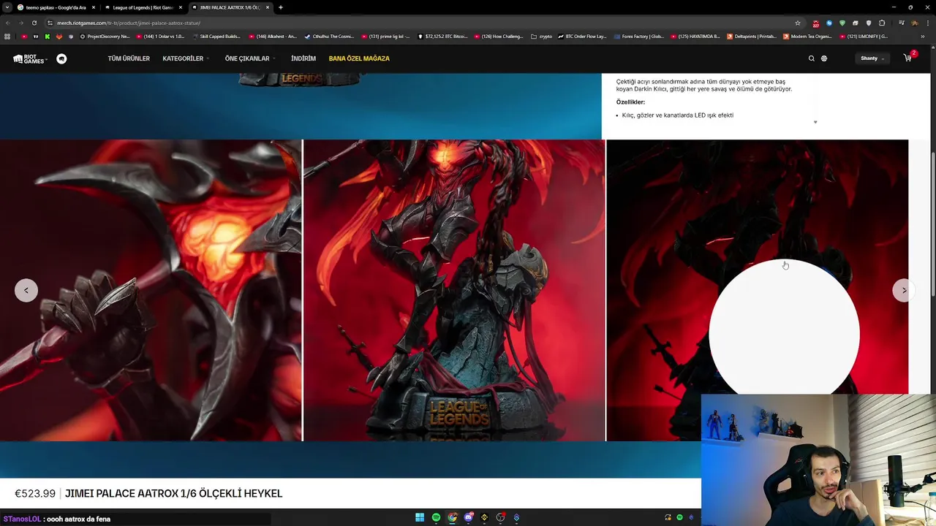Viewport: 936px width, 526px height.
Task: Click the €523.99 price text
Action: (35, 493)
